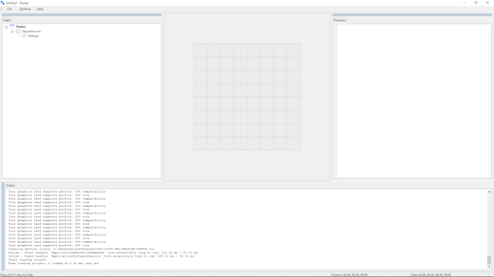The height and width of the screenshot is (277, 494).
Task: Open the File menu
Action: [10, 9]
